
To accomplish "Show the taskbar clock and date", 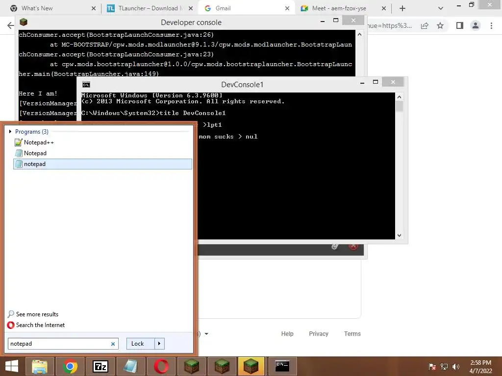I will pos(480,367).
